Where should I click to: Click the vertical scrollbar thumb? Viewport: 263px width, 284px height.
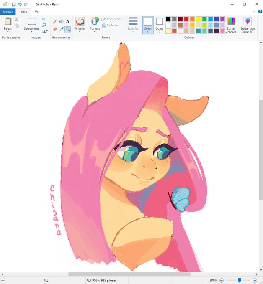coord(261,150)
